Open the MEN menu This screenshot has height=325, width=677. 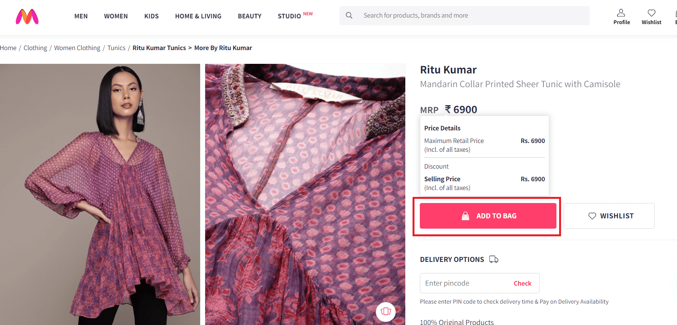81,16
